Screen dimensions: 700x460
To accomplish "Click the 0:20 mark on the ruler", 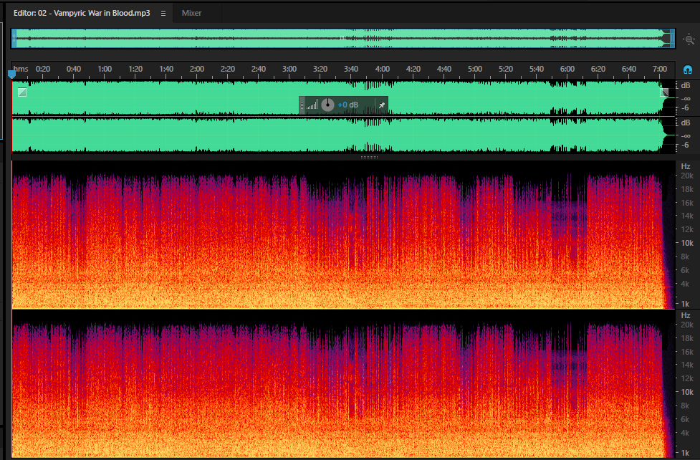I will 43,69.
